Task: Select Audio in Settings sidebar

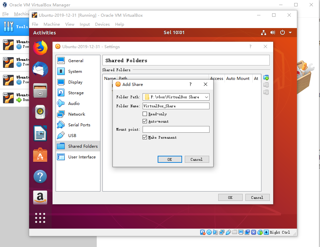Action: pyautogui.click(x=78, y=103)
